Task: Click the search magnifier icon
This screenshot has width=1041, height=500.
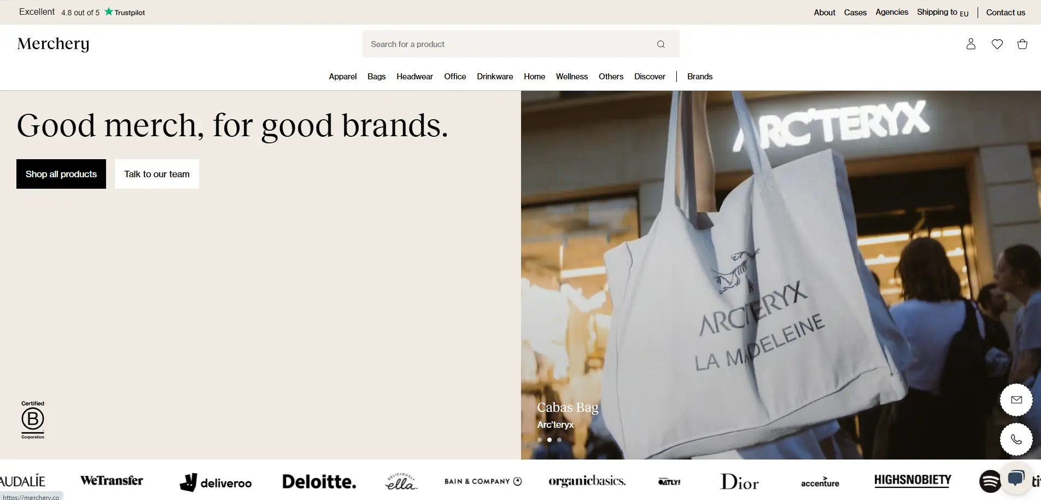Action: click(x=661, y=44)
